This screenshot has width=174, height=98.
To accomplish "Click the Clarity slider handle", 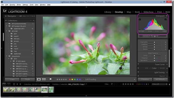I will [154, 56].
